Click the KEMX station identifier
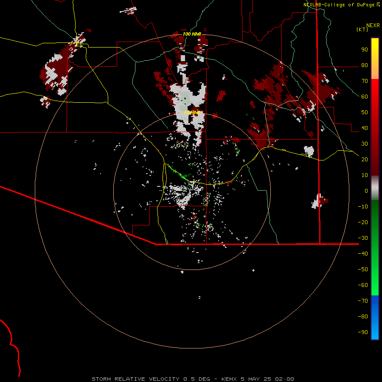The width and height of the screenshot is (382, 382). pos(229,379)
